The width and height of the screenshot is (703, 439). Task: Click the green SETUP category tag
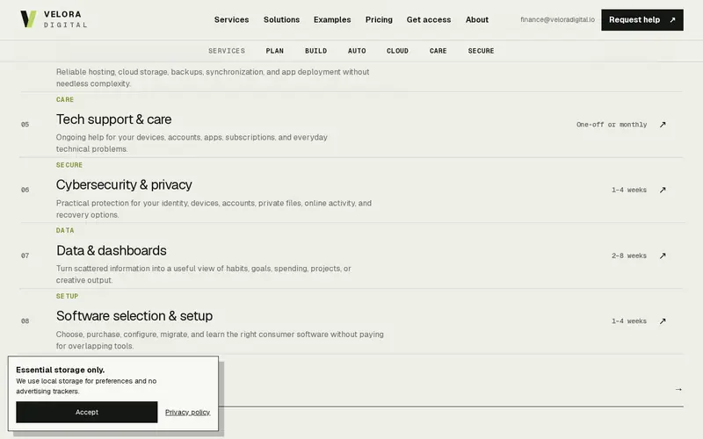(x=68, y=296)
